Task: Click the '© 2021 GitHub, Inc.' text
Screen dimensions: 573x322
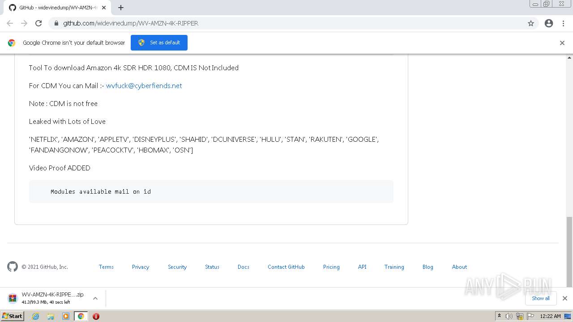Action: [x=45, y=267]
